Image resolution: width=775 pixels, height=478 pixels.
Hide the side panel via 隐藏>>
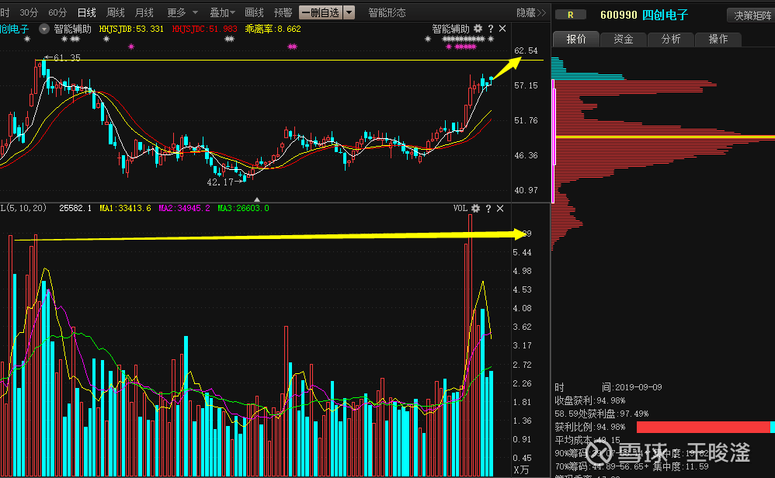(531, 12)
